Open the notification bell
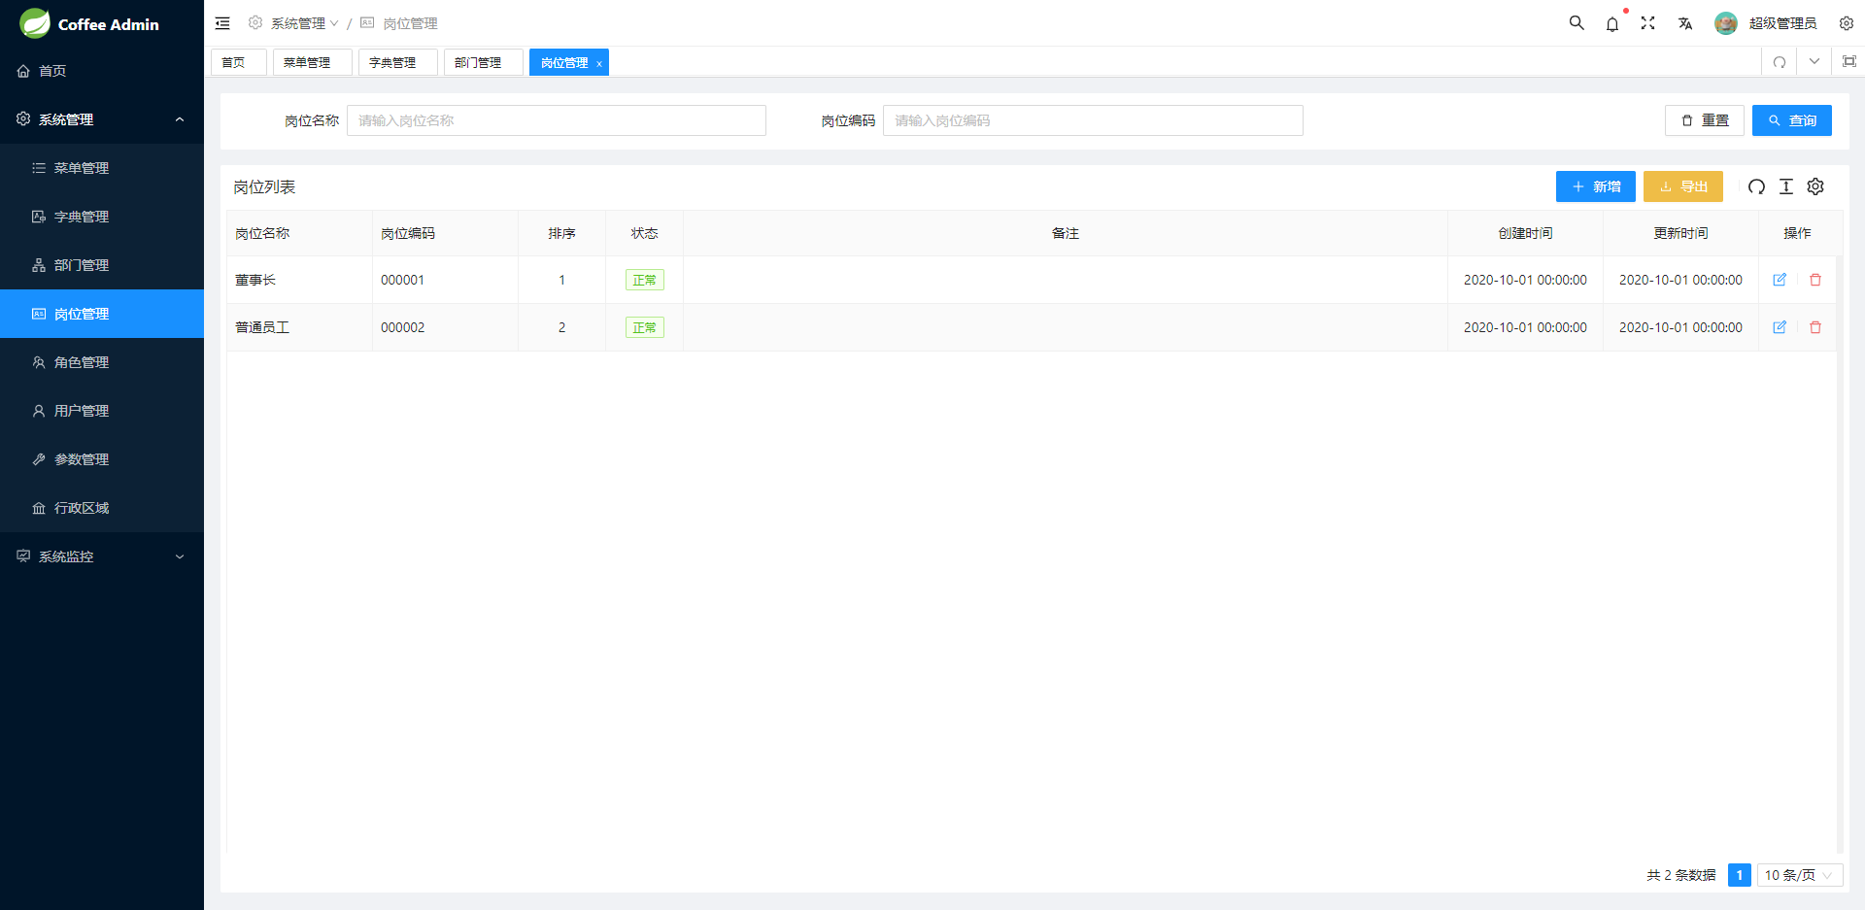 pyautogui.click(x=1612, y=23)
